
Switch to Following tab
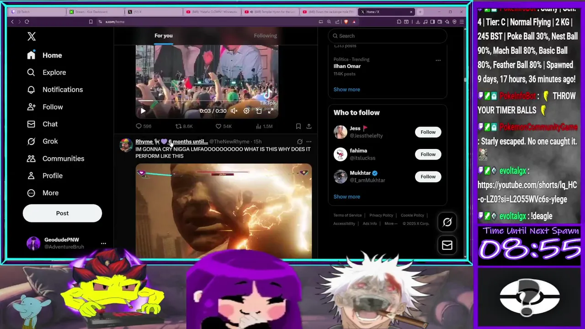(265, 36)
